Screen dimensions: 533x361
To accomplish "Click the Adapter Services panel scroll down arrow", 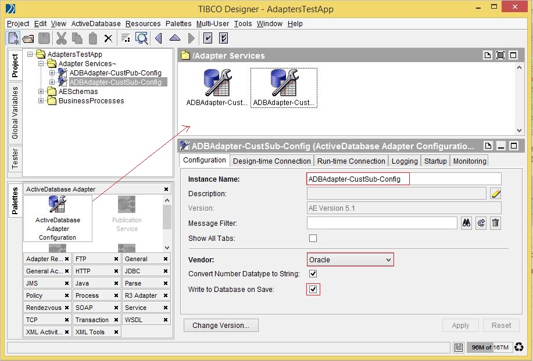I will pos(519,130).
